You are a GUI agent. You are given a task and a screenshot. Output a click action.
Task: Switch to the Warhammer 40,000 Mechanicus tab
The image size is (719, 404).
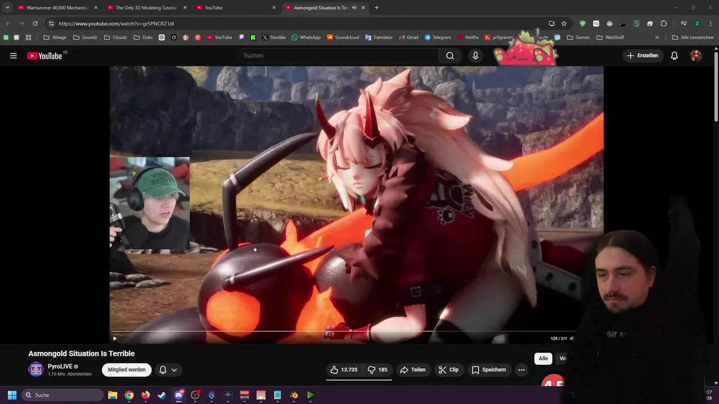coord(58,8)
